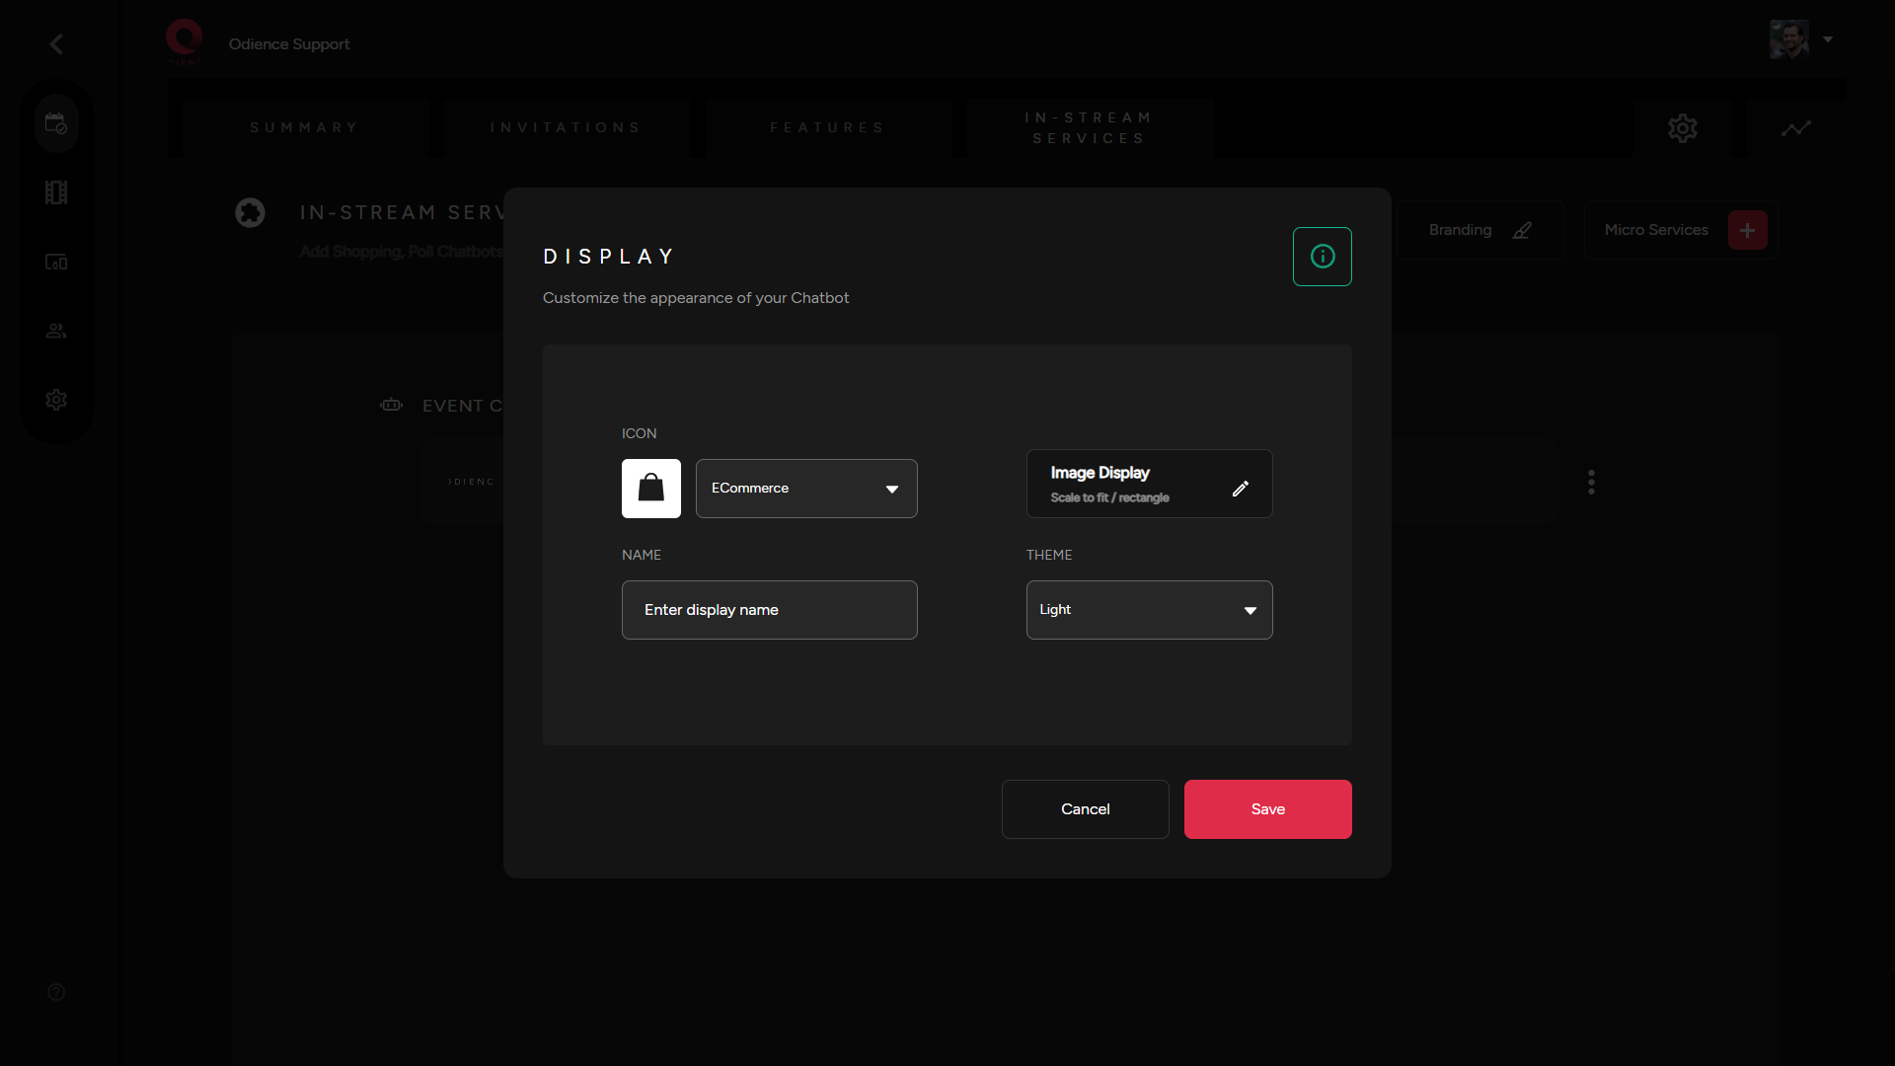Expand the Light theme dropdown
1895x1066 pixels.
pyautogui.click(x=1149, y=610)
